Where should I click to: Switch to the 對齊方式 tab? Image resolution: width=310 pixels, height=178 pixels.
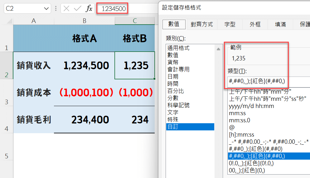coord(202,24)
